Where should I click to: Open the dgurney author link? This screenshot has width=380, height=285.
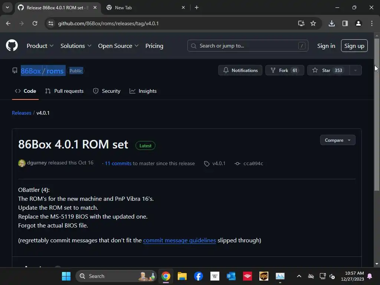tap(37, 163)
